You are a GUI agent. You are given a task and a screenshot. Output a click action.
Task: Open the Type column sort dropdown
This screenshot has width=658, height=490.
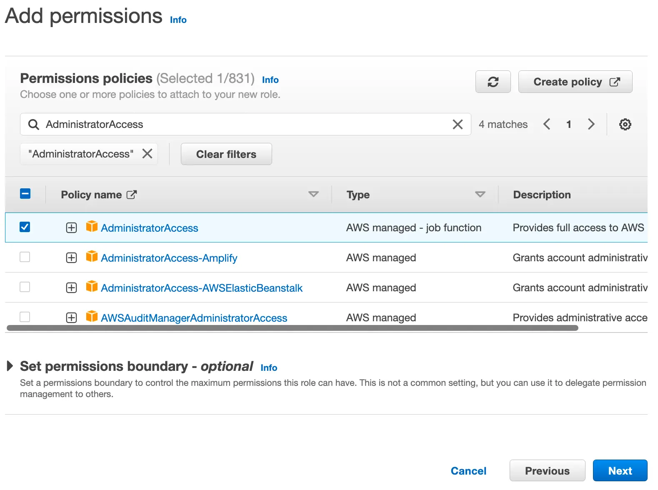point(480,194)
